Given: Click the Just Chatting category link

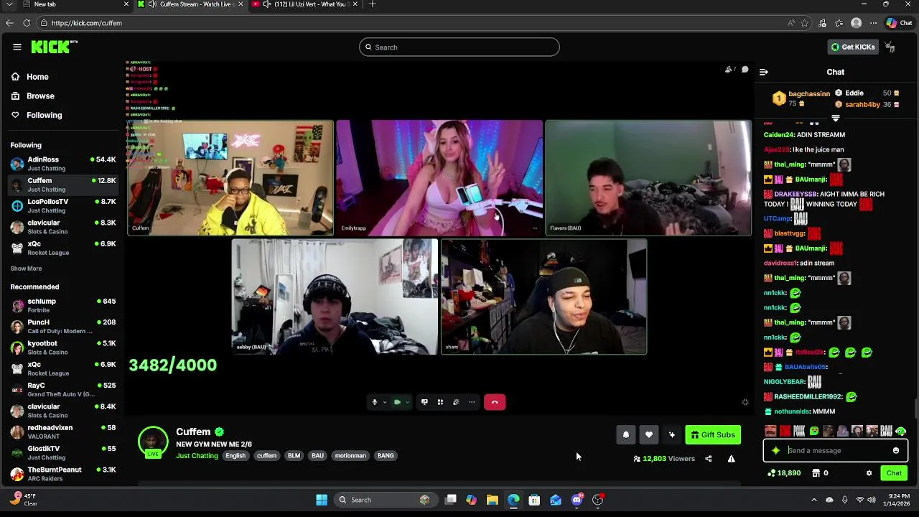Looking at the screenshot, I should click(x=197, y=456).
